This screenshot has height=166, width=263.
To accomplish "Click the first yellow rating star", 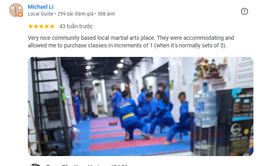I will 31,26.
